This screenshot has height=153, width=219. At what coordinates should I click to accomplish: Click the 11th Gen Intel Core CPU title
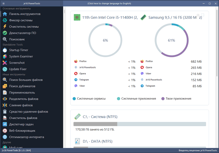[110, 17]
